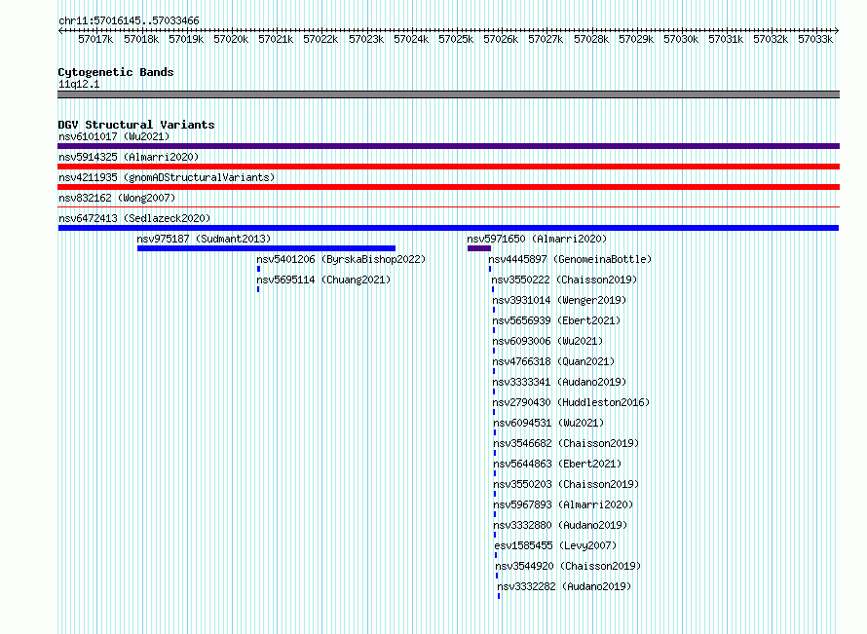Select the gray 11q12.1 cytogenetic band bar
Image resolution: width=867 pixels, height=634 pixels.
[448, 94]
